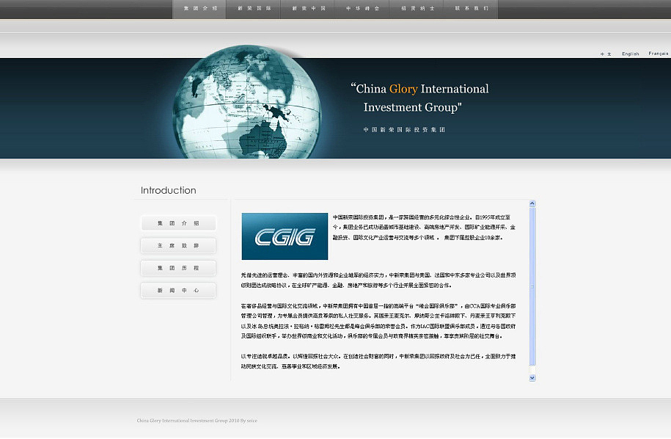The image size is (671, 439).
Task: Select the 集团介绍 sidebar button
Action: (x=178, y=223)
